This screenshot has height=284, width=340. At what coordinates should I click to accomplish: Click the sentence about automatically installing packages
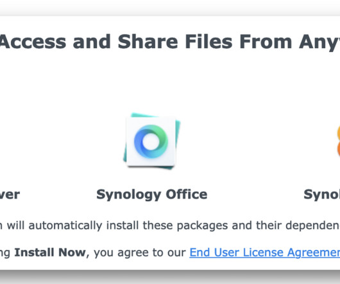(170, 226)
